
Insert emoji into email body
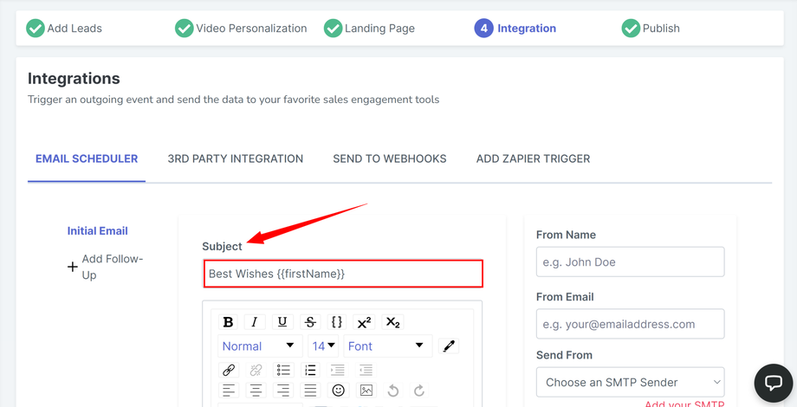(x=339, y=391)
